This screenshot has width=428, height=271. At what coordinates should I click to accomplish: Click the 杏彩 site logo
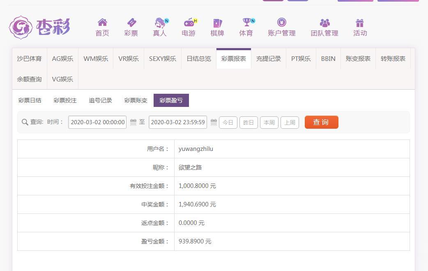(39, 28)
